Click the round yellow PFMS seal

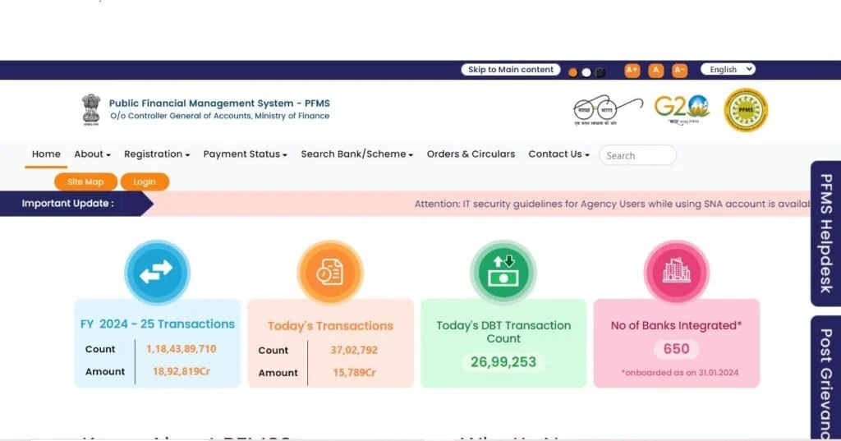pos(746,110)
